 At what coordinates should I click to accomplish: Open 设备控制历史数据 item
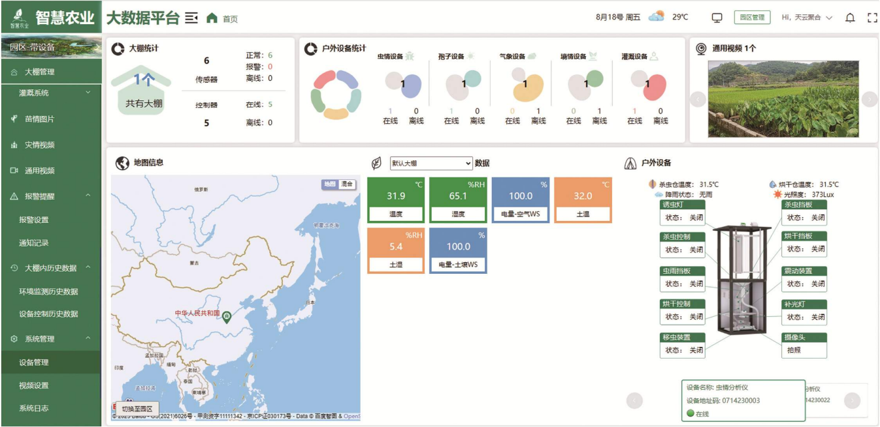51,314
